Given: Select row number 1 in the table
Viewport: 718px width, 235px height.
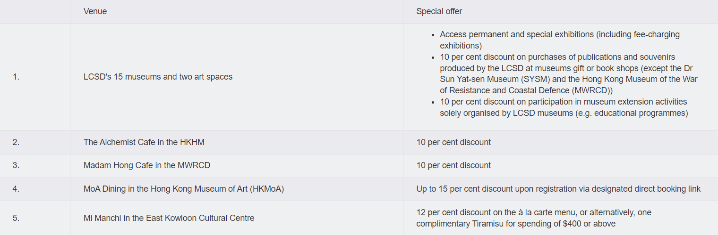Looking at the screenshot, I should tap(16, 77).
